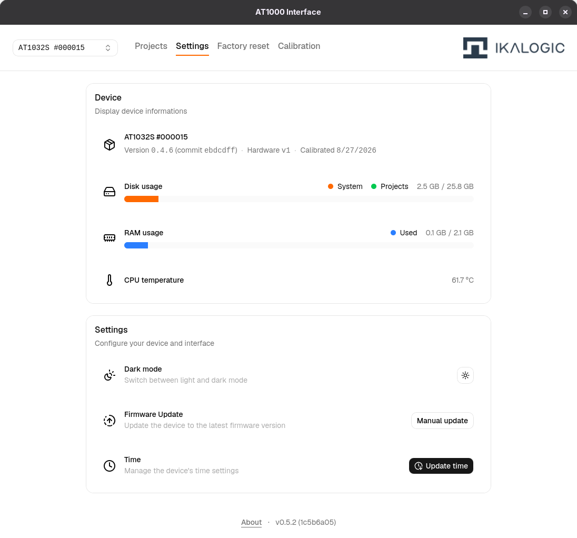
Task: Click the device selector up-down chevron arrows
Action: click(108, 48)
